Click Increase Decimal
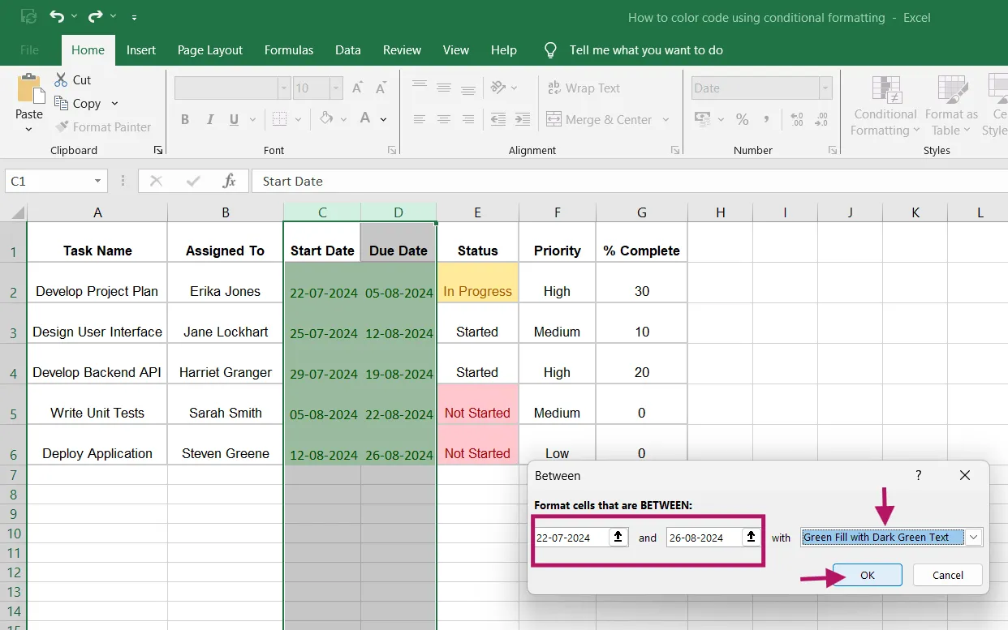This screenshot has width=1008, height=630. tap(796, 119)
